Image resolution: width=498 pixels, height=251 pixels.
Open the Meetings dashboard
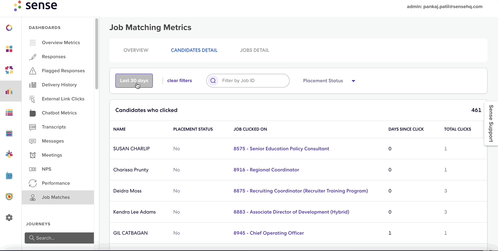52,155
